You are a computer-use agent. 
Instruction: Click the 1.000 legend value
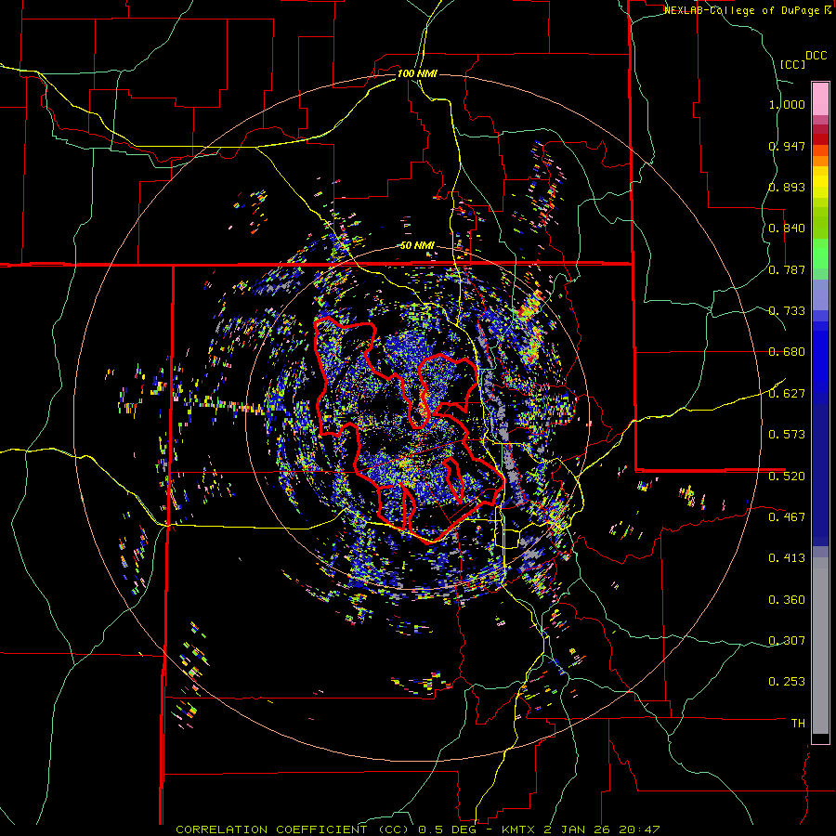787,104
